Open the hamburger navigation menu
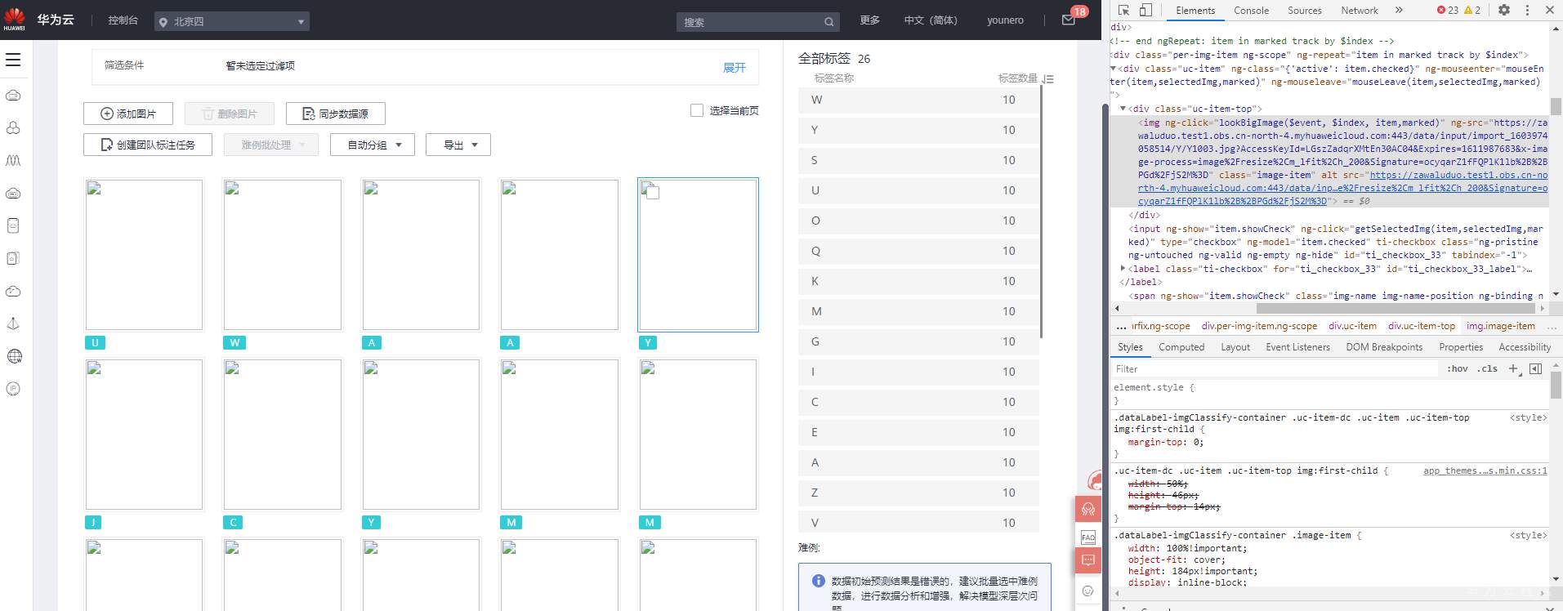1563x611 pixels. tap(13, 60)
